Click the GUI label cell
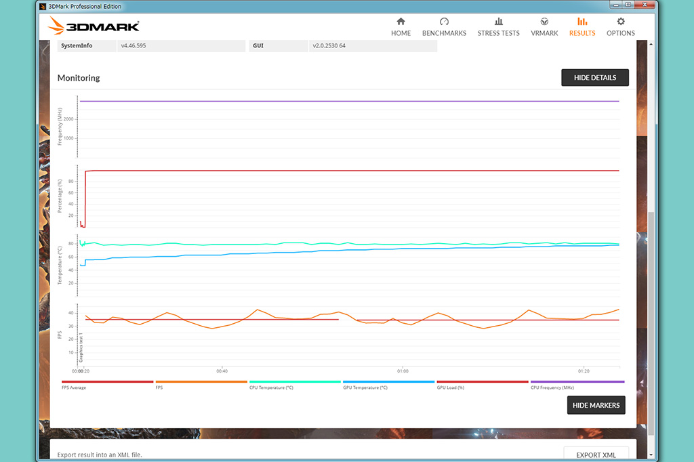694x462 pixels. click(x=279, y=46)
